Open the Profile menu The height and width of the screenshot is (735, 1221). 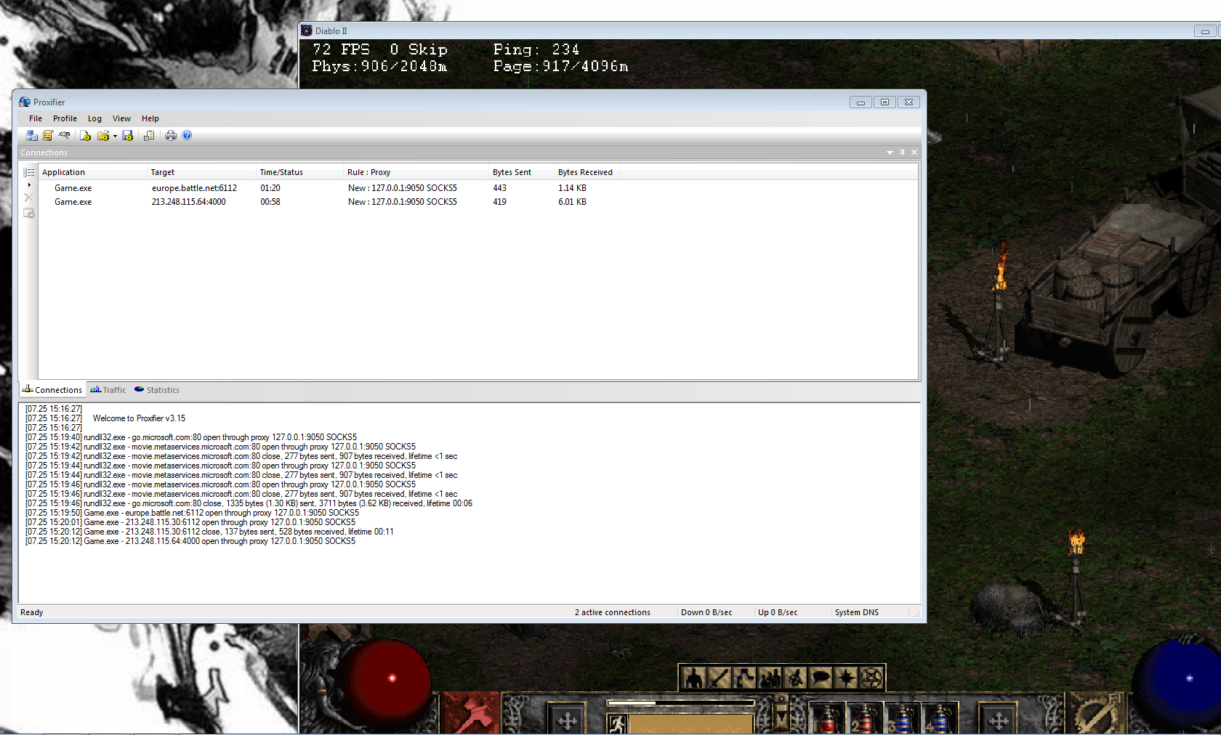point(65,118)
